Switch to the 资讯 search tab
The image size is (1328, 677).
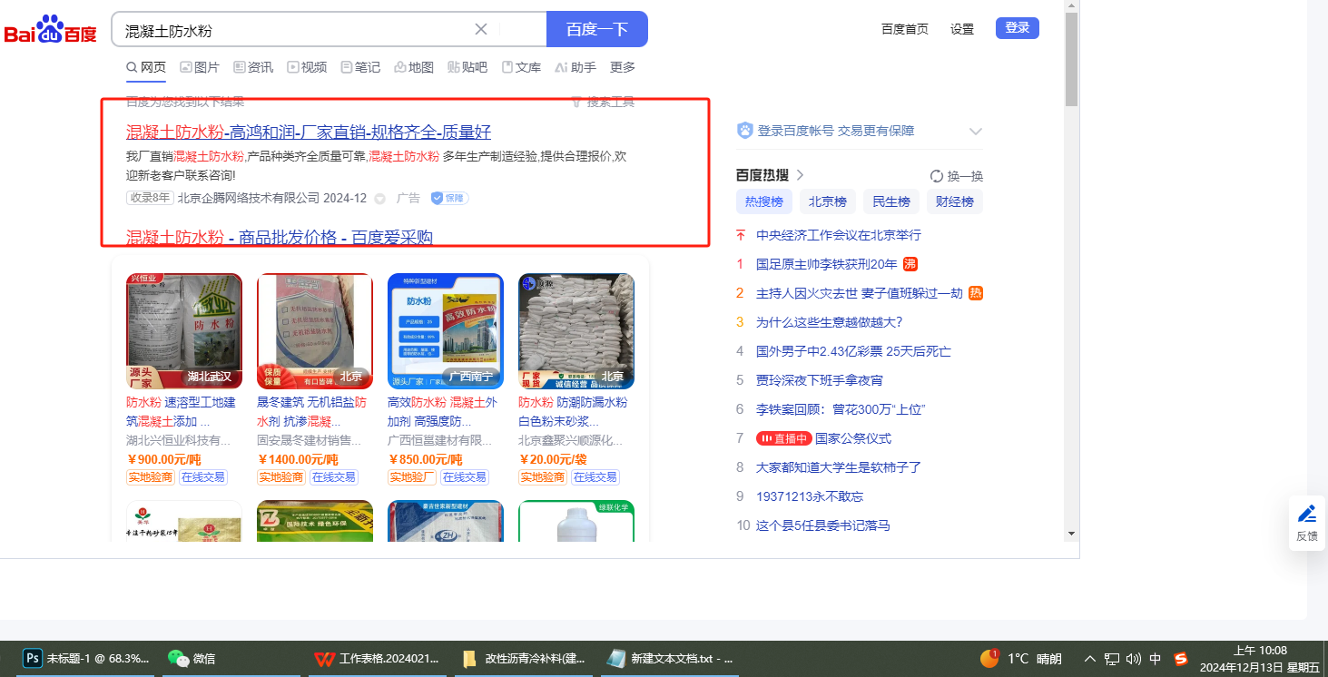tap(253, 67)
